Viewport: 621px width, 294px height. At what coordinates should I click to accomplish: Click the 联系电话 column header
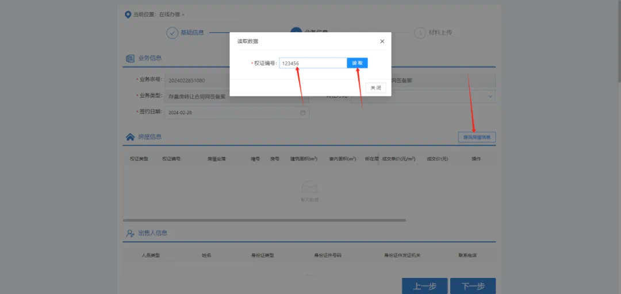coord(467,255)
